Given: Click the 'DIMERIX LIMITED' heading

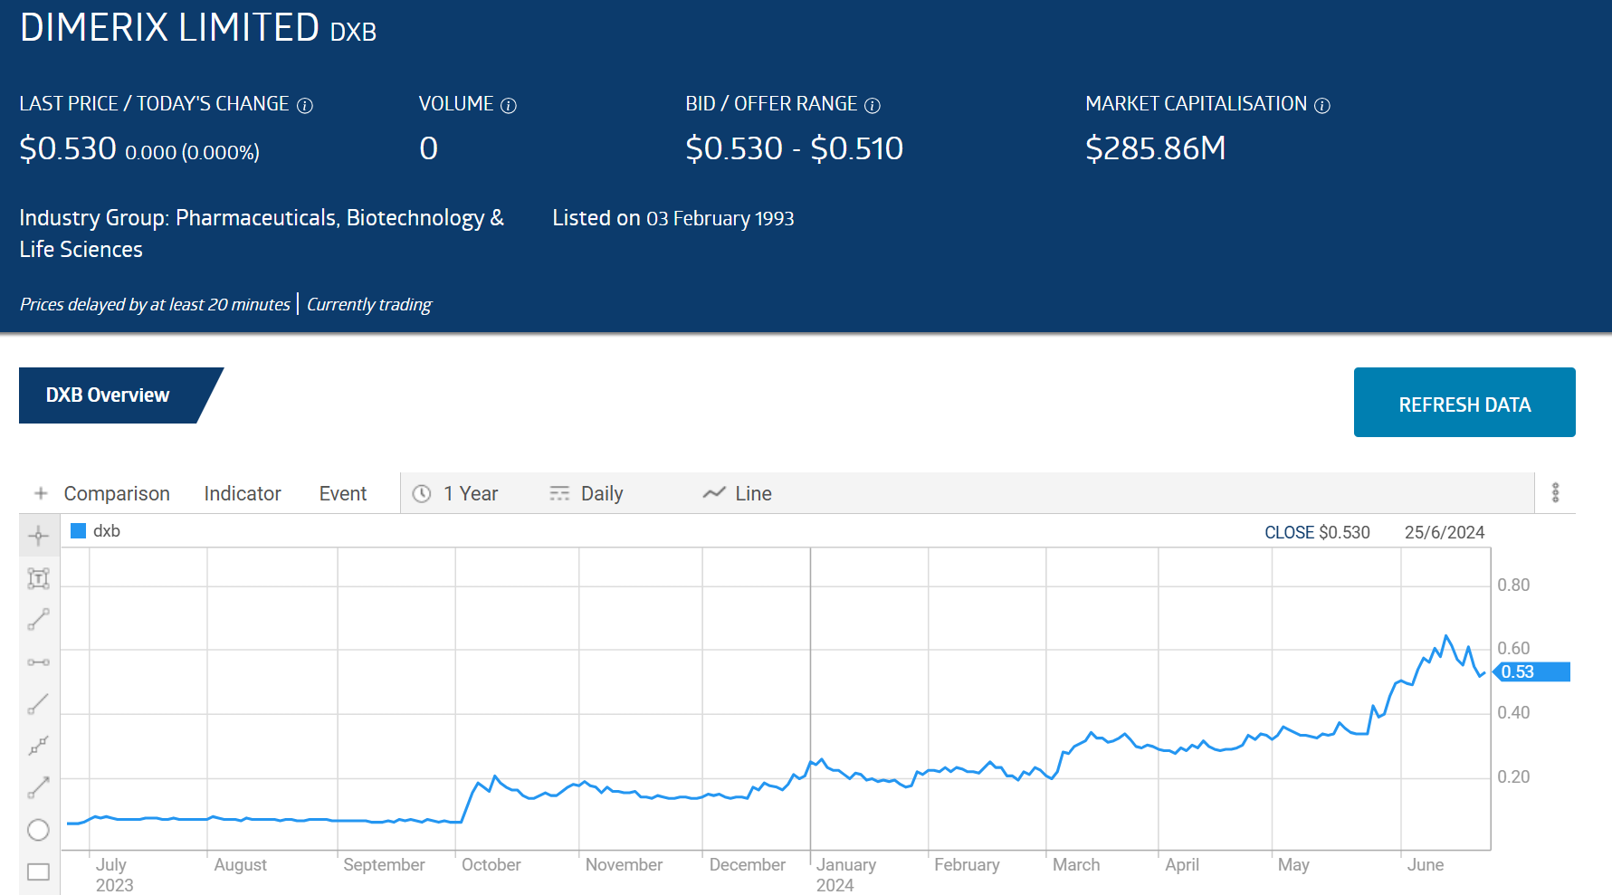Looking at the screenshot, I should coord(169,27).
